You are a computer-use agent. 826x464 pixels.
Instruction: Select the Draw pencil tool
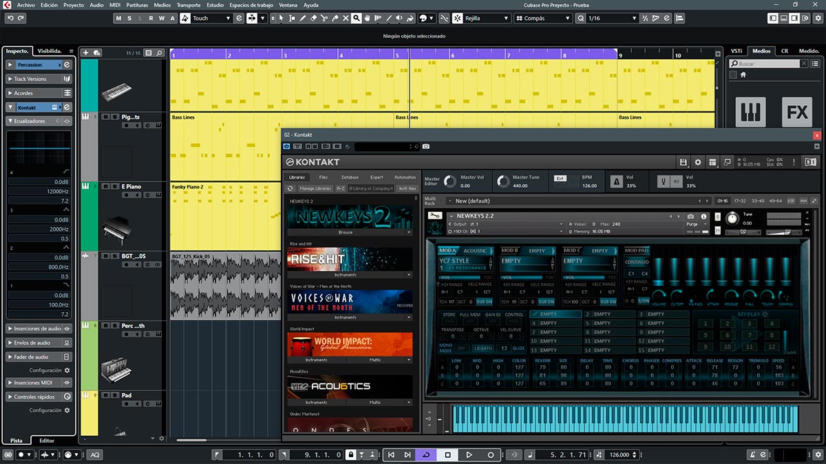[302, 18]
